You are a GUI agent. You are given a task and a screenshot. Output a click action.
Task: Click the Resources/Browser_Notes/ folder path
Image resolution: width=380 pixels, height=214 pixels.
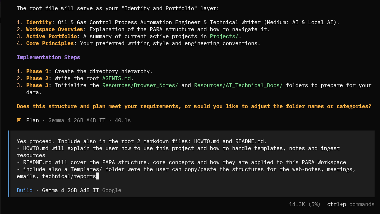coord(140,85)
